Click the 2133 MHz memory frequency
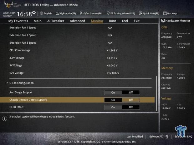 coord(166,78)
